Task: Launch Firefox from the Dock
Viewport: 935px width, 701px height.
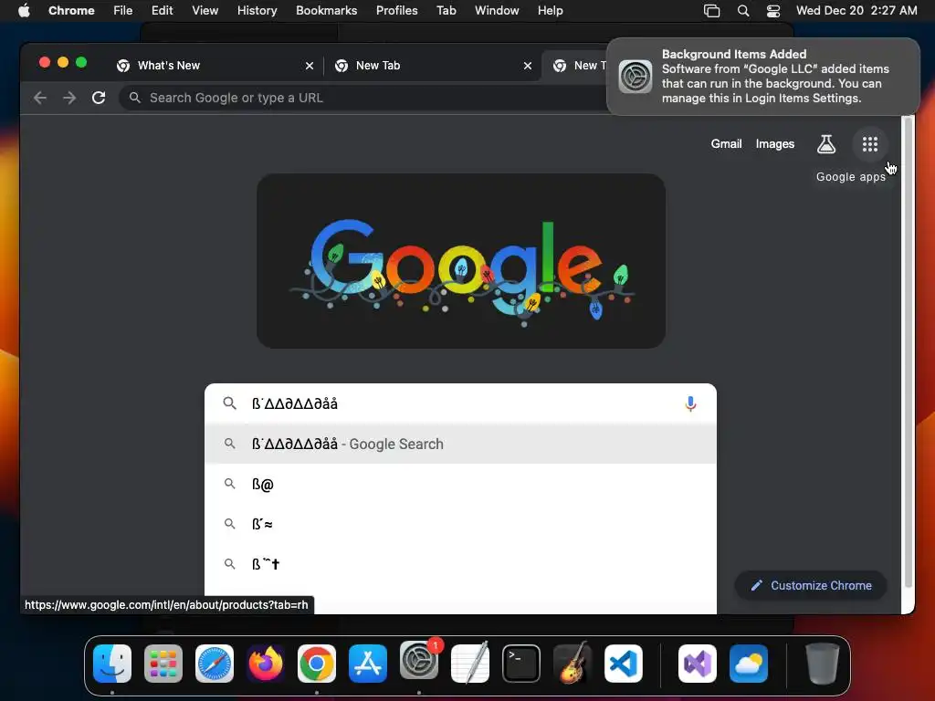Action: pyautogui.click(x=266, y=664)
